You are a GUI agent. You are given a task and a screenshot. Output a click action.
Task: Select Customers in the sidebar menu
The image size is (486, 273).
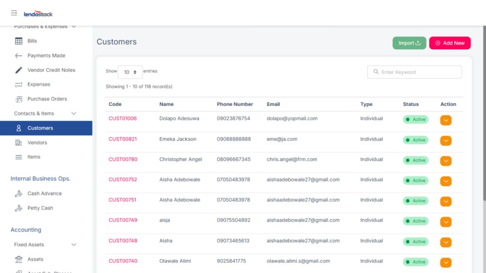tap(40, 128)
